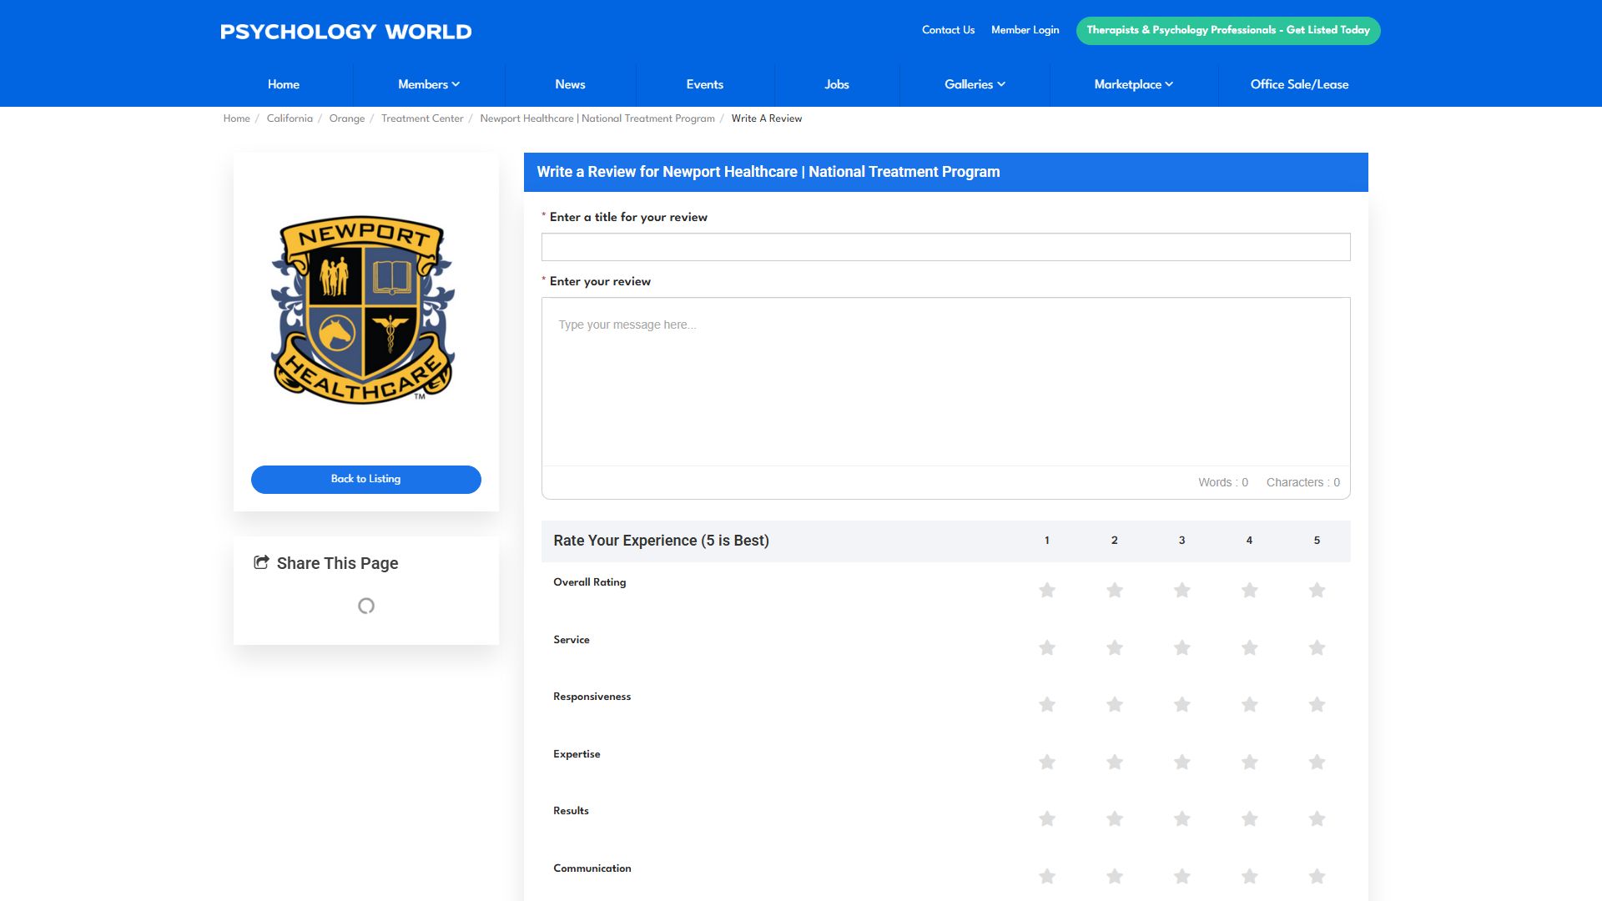Rate Expertise four stars
Image resolution: width=1602 pixels, height=901 pixels.
[x=1249, y=763]
